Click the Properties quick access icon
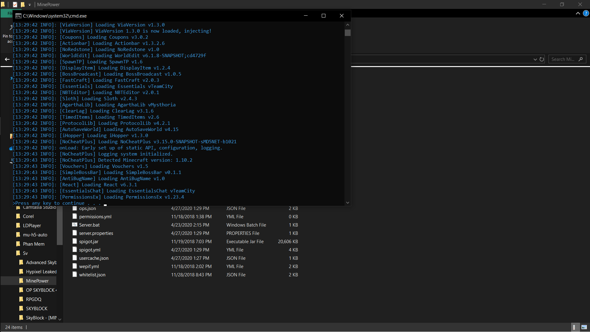The width and height of the screenshot is (590, 332). click(x=15, y=4)
